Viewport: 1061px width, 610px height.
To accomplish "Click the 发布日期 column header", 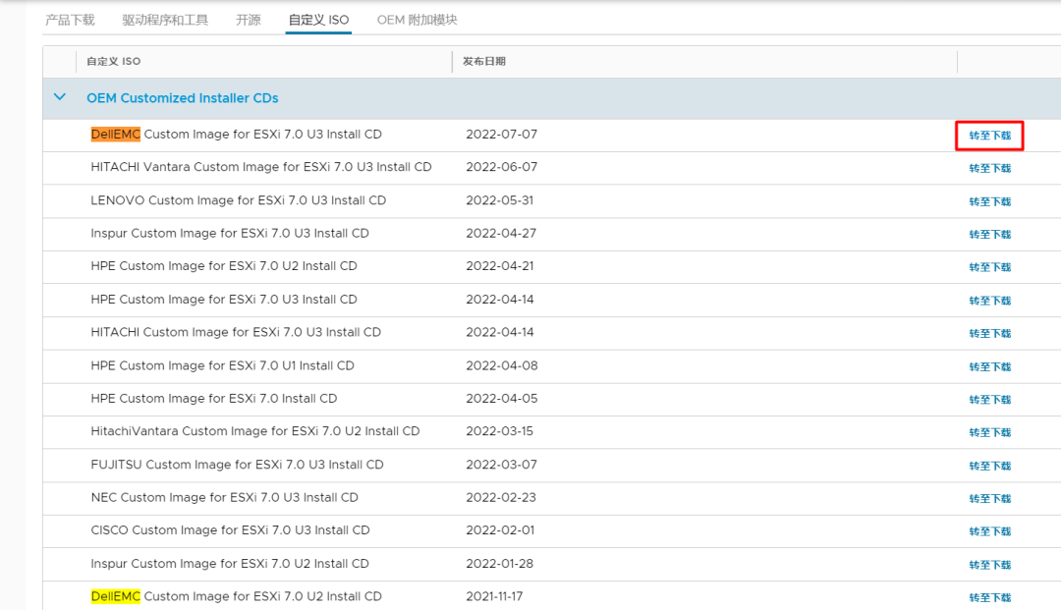I will tap(483, 62).
